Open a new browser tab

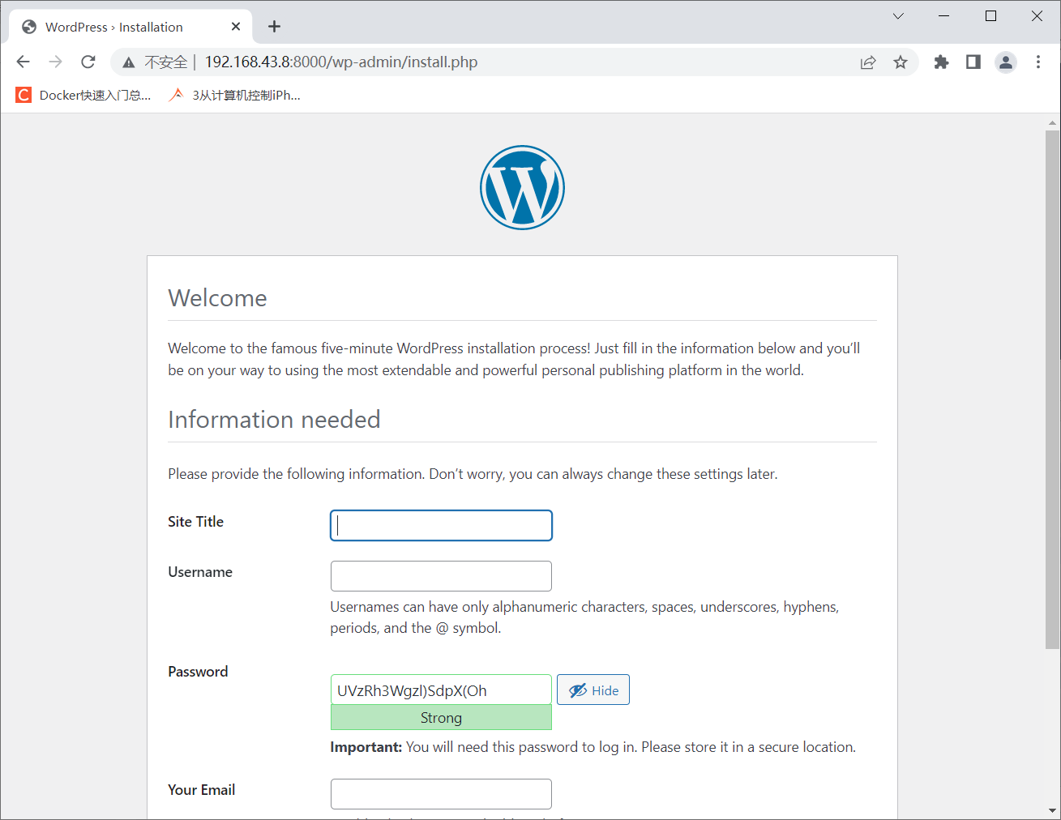click(x=275, y=27)
